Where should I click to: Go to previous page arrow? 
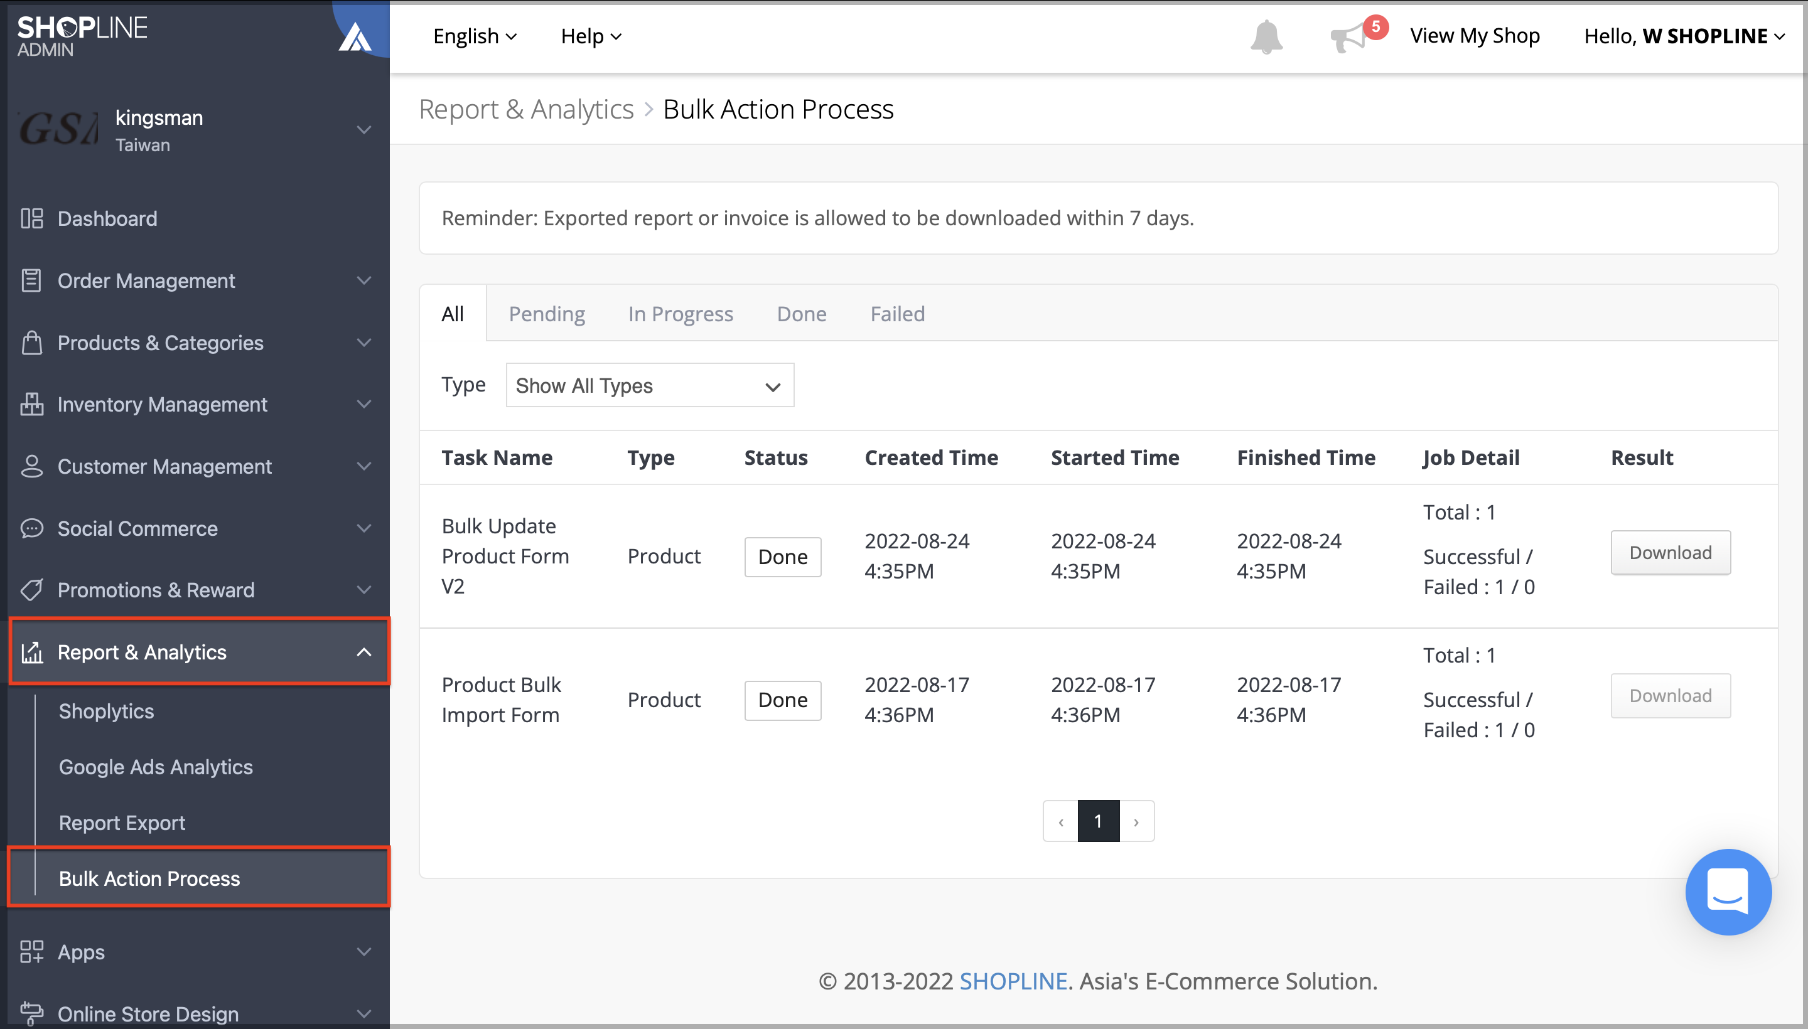[x=1060, y=821]
